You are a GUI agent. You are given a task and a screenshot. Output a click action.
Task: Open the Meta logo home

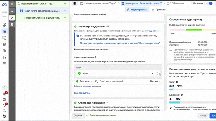tap(4, 5)
